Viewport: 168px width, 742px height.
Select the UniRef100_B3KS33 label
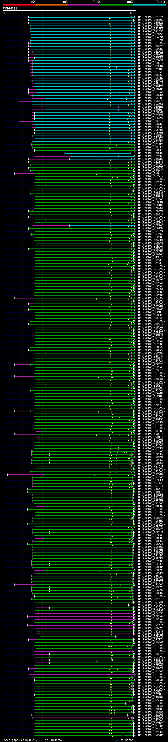click(x=151, y=660)
